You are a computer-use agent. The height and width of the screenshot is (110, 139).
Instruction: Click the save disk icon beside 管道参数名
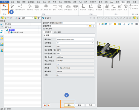click(93, 26)
